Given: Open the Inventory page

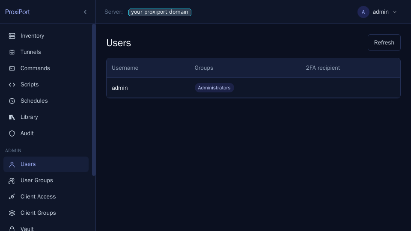Looking at the screenshot, I should [x=46, y=36].
